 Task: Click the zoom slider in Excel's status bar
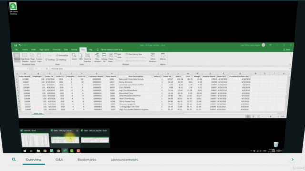(270, 116)
